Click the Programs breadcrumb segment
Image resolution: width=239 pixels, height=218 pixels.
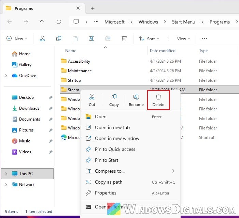click(220, 22)
